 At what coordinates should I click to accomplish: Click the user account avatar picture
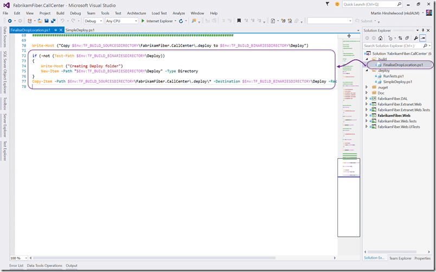[429, 13]
